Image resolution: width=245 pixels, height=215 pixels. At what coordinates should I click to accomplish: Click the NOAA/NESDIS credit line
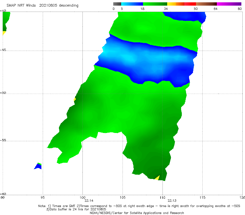pyautogui.click(x=137, y=213)
